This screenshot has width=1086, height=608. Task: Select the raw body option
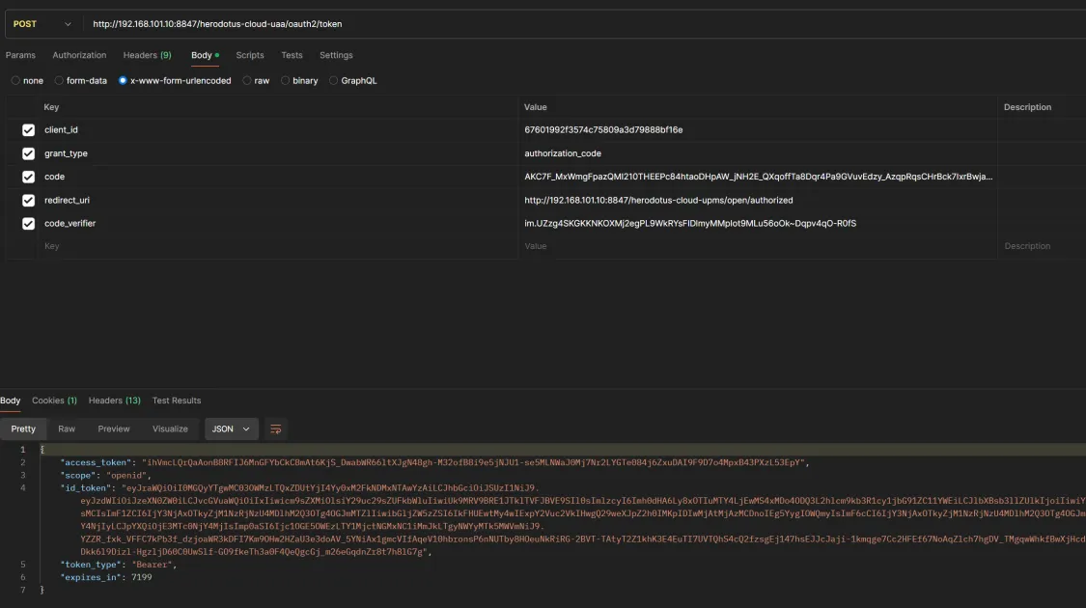pyautogui.click(x=256, y=81)
